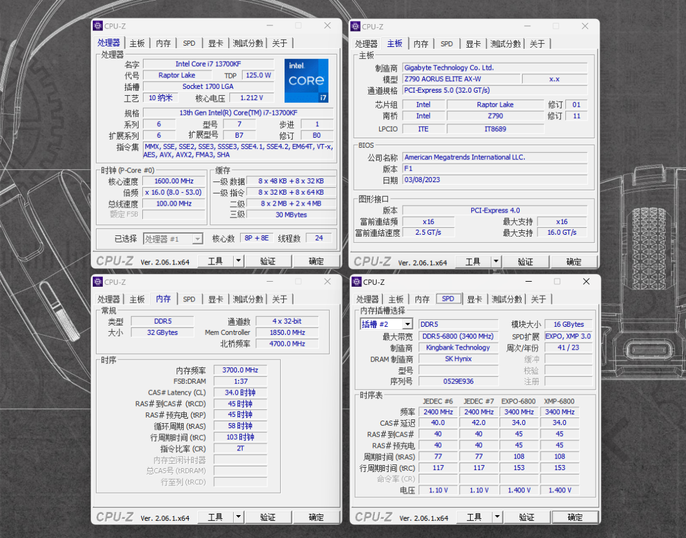Click 工具 button in memory window

coord(215,517)
